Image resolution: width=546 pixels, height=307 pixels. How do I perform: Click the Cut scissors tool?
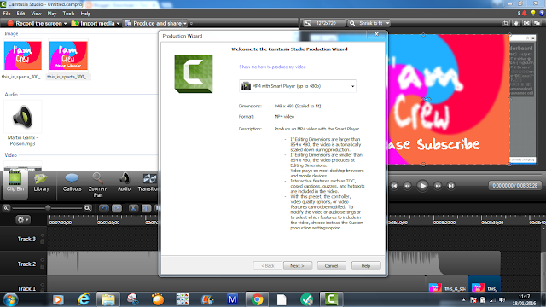pos(133,208)
